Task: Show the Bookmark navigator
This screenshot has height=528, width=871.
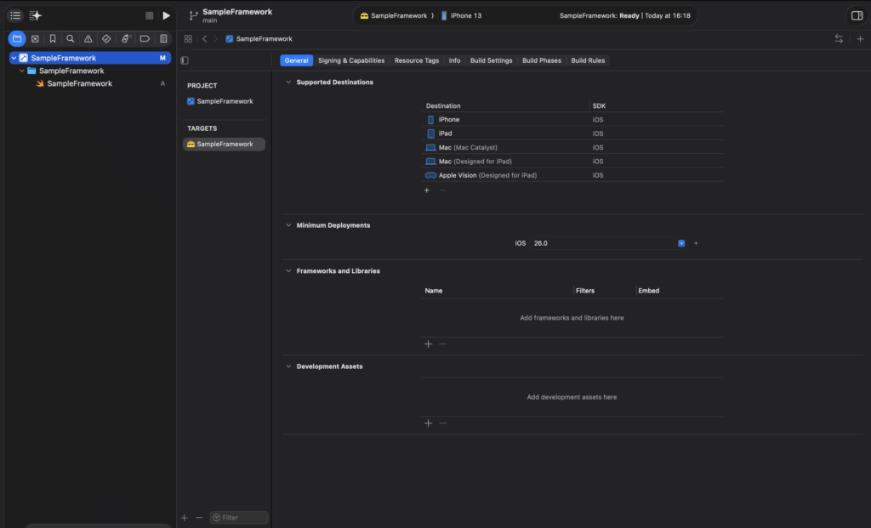Action: click(53, 39)
